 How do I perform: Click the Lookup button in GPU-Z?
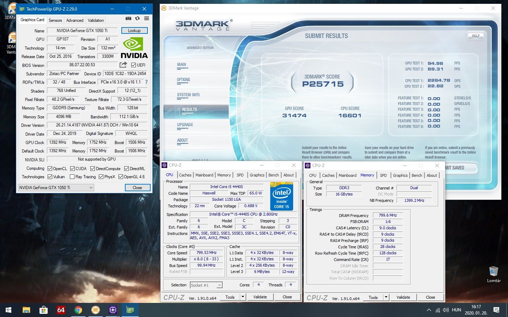click(x=134, y=31)
